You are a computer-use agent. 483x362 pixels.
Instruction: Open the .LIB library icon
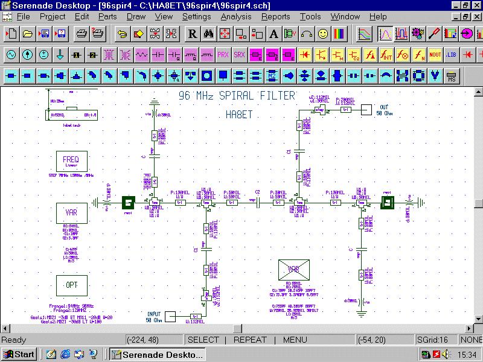(x=451, y=55)
